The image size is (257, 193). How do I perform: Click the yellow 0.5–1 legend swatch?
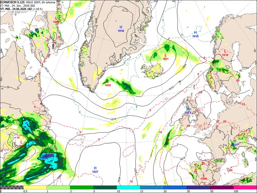click(x=35, y=187)
